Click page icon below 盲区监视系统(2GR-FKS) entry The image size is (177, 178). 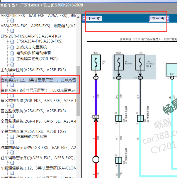[x=12, y=106]
